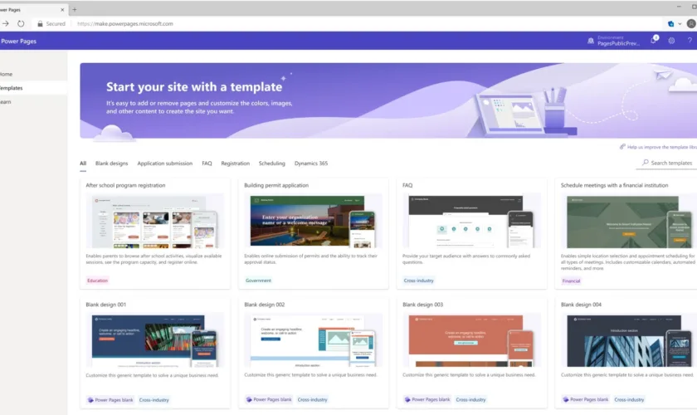This screenshot has width=697, height=415.
Task: Click Blank design 003 title
Action: (x=422, y=305)
